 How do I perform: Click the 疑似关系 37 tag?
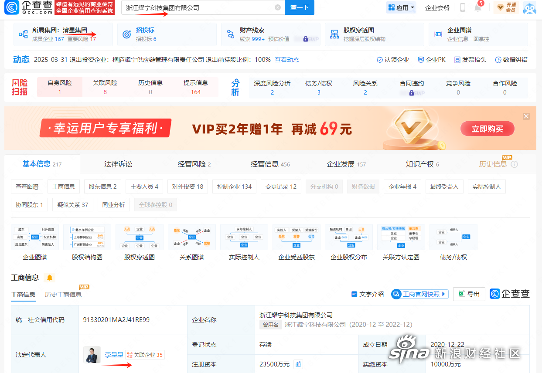[72, 205]
